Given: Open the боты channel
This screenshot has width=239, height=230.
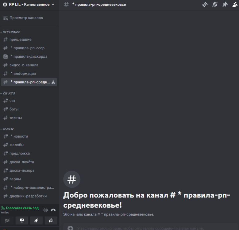Looking at the screenshot, I should pos(29,109).
